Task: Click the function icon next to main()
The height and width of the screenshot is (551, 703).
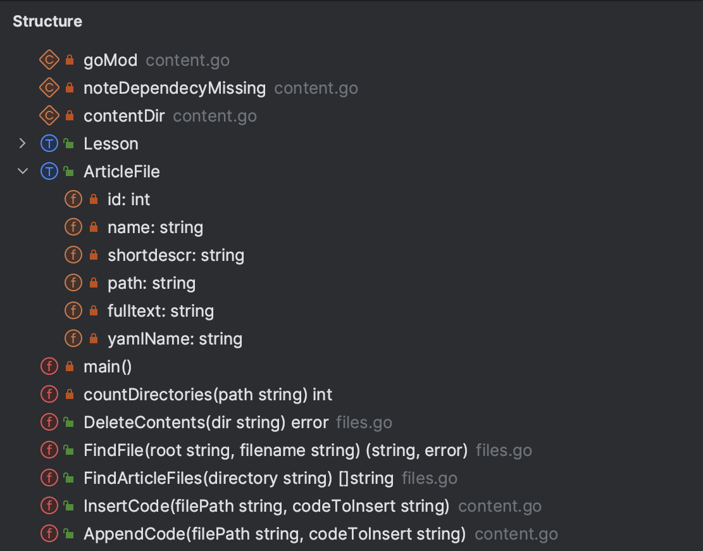Action: coord(50,366)
